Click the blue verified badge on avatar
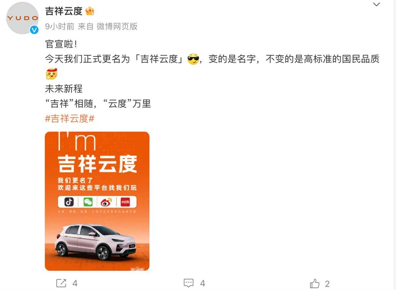 [34, 30]
